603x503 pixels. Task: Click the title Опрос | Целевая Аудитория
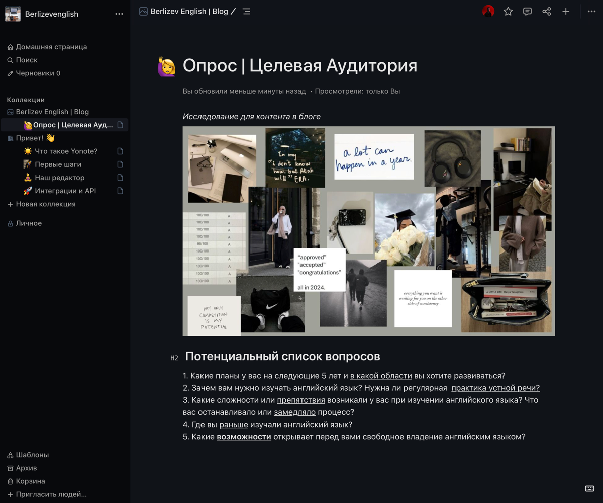click(x=300, y=66)
